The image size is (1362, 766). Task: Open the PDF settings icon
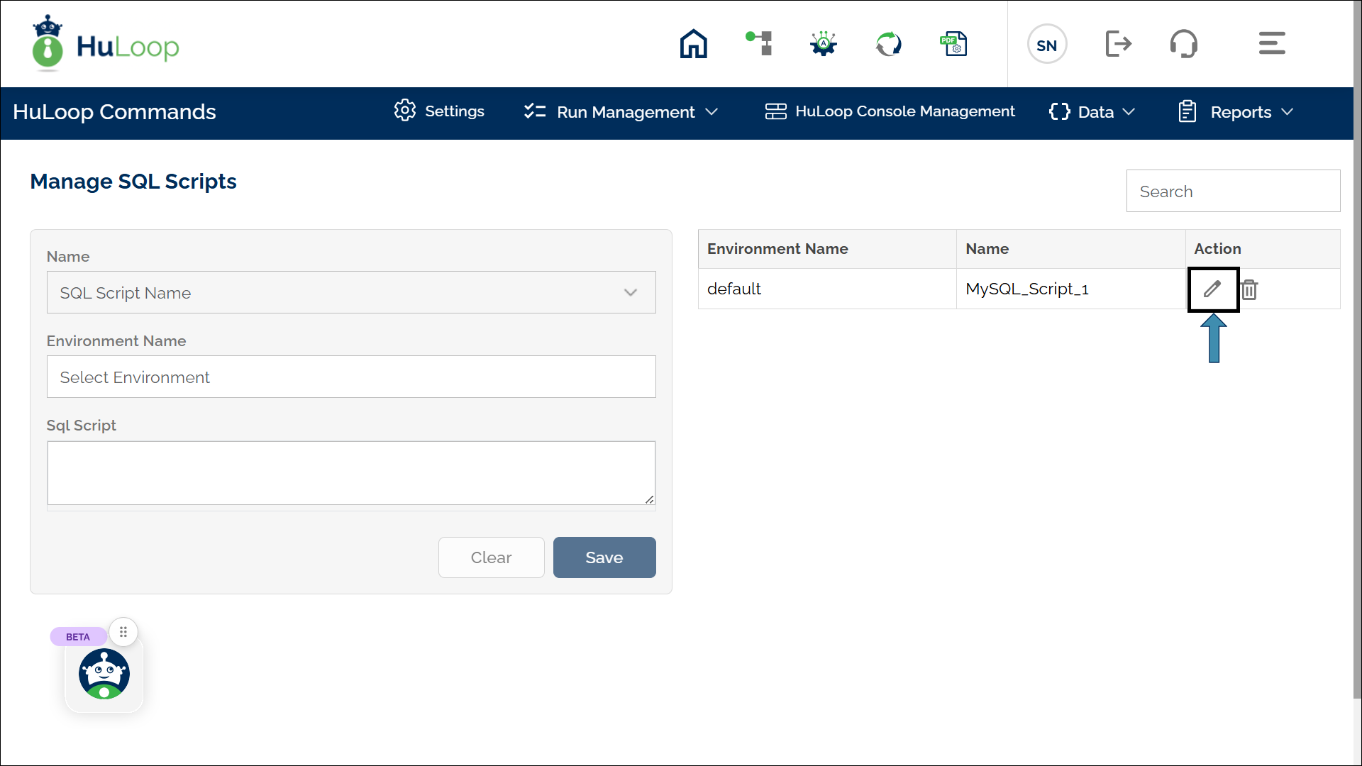tap(953, 44)
